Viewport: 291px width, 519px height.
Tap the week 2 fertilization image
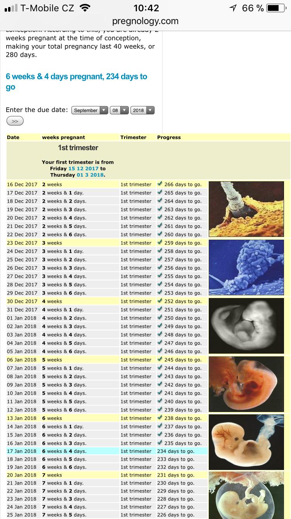coord(246,209)
